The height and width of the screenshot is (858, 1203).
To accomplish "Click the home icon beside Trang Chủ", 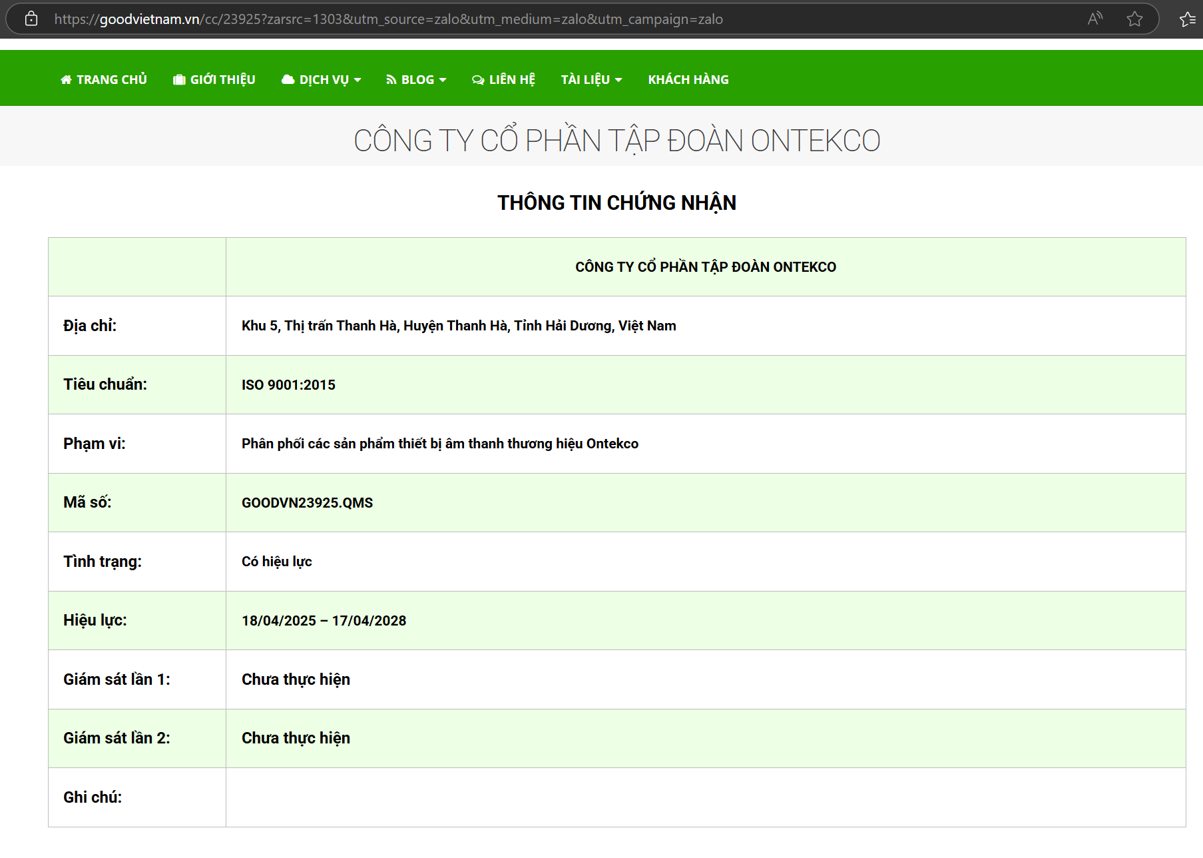I will [66, 80].
